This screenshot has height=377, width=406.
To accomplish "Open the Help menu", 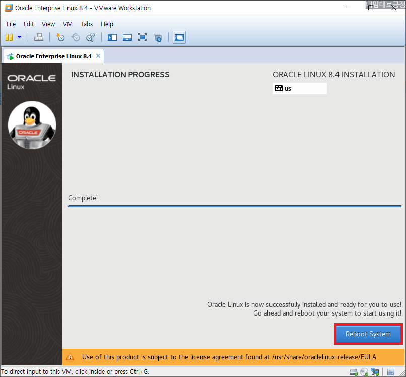I will tap(107, 24).
